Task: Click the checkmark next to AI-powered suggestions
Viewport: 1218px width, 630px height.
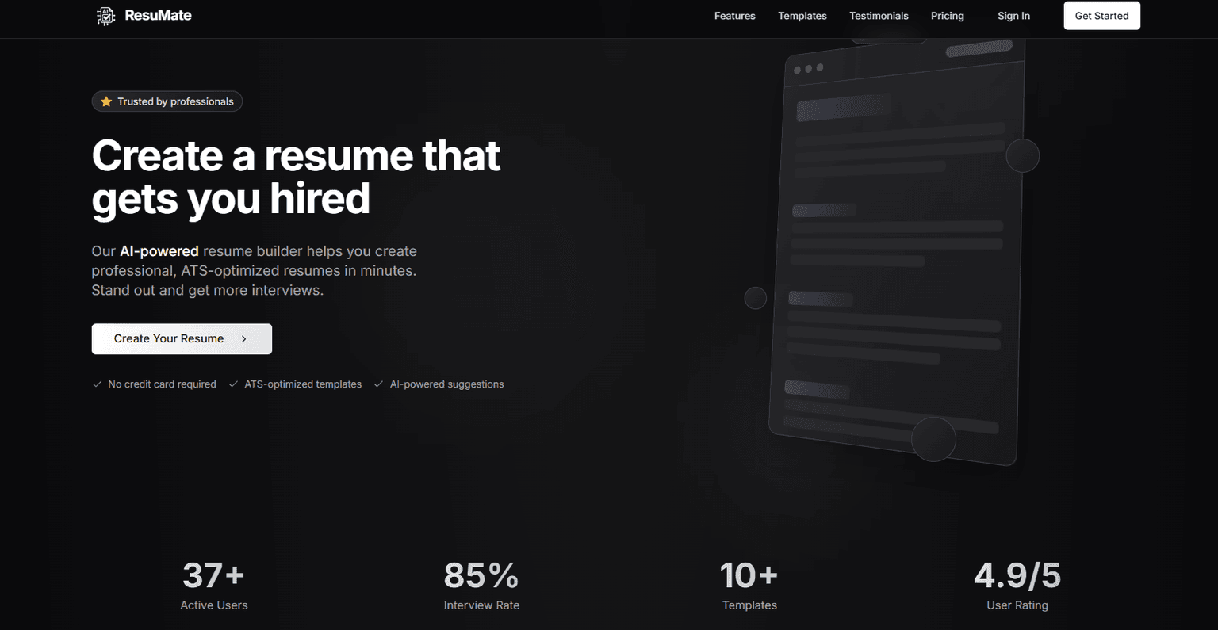Action: (378, 384)
